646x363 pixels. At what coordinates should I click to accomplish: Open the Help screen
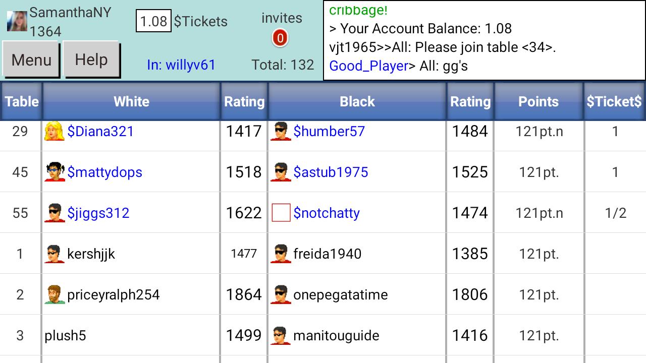coord(91,59)
